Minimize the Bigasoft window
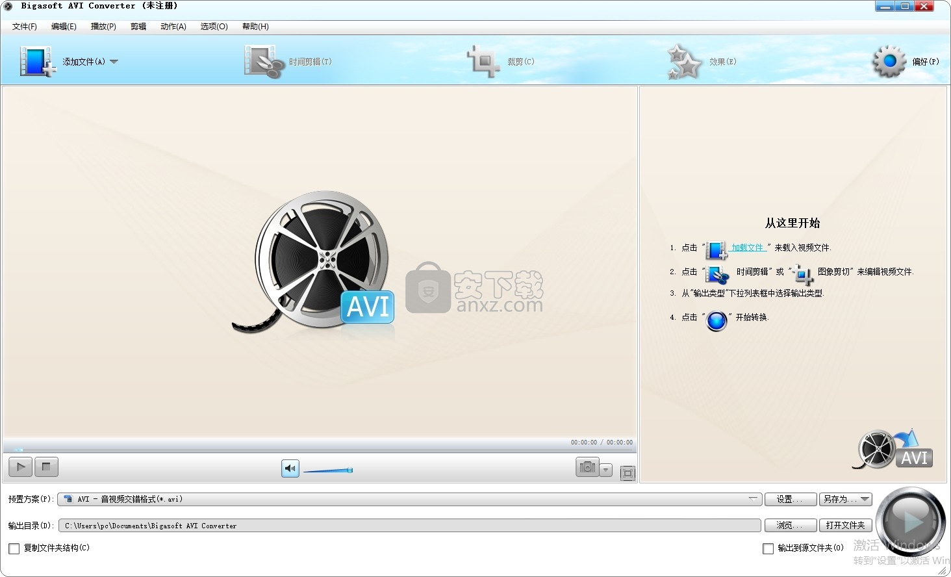This screenshot has width=951, height=577. [885, 6]
